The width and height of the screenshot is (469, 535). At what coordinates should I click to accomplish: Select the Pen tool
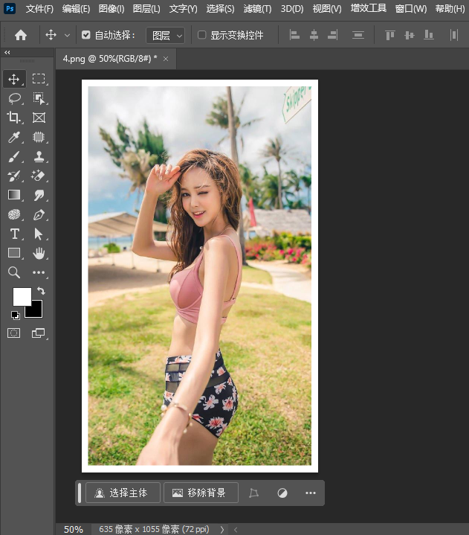39,215
